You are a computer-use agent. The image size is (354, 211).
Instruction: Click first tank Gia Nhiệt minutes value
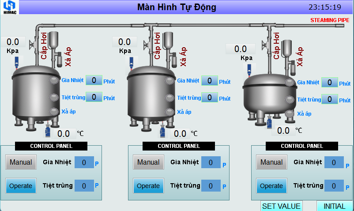tap(94, 80)
